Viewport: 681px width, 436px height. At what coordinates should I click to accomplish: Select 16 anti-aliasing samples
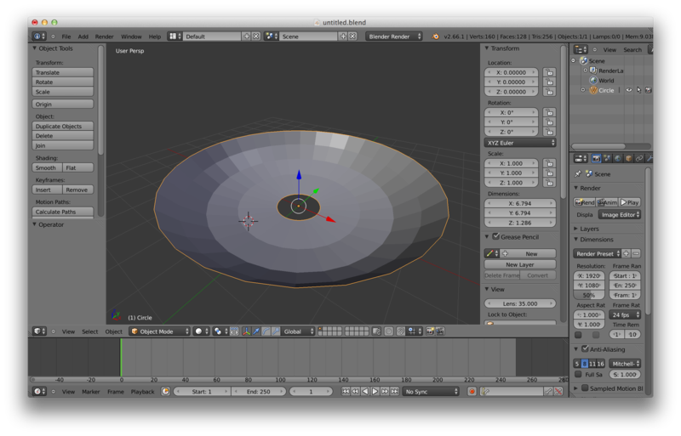[601, 364]
